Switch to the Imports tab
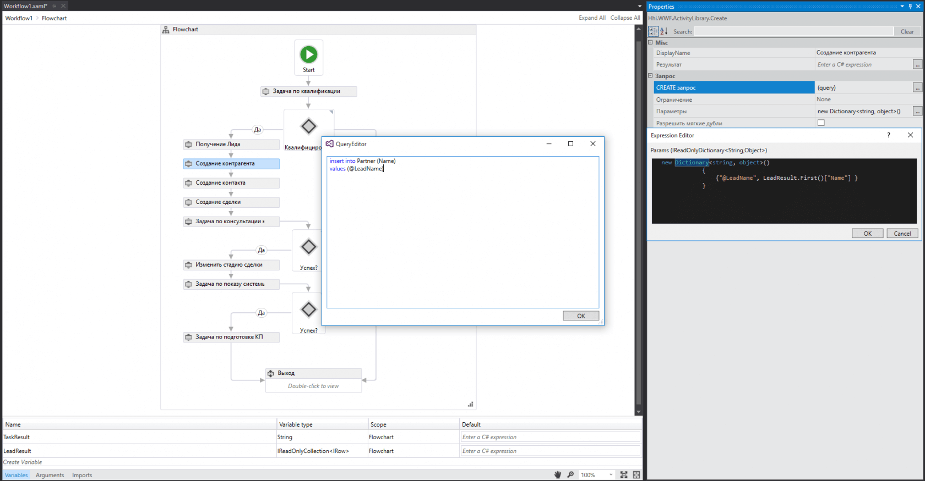The height and width of the screenshot is (481, 925). click(x=82, y=475)
